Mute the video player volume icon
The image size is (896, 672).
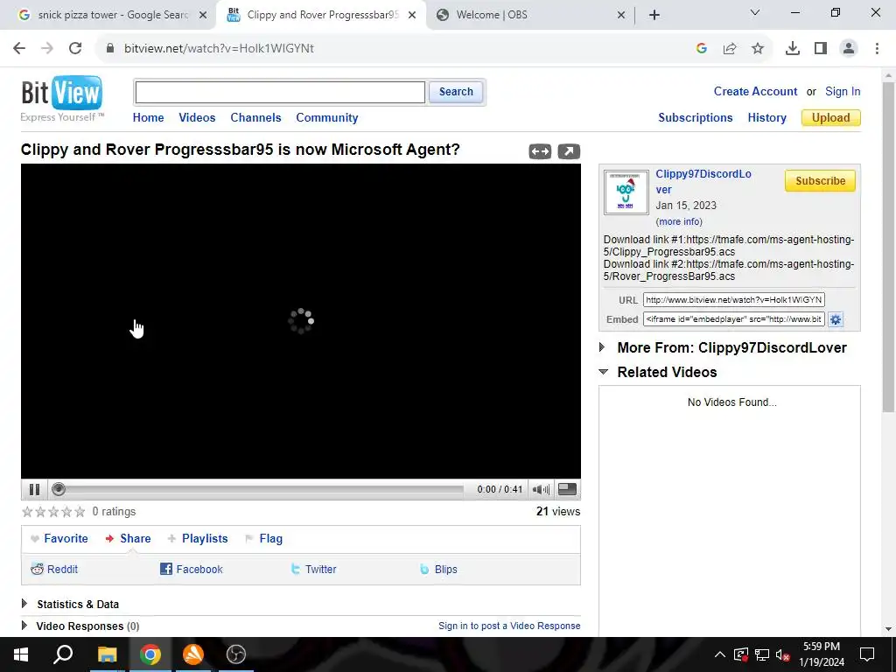[541, 489]
